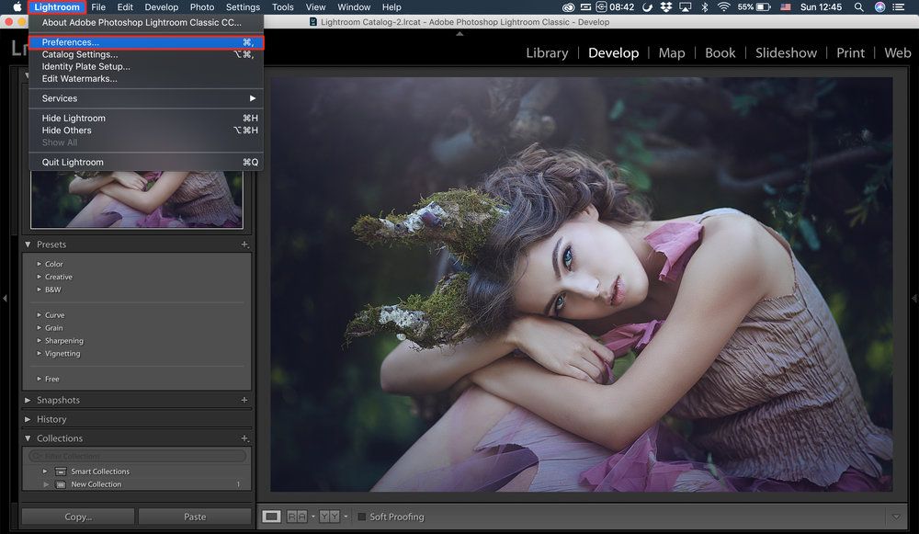Open Before/After view (Y|Y icon)

click(x=329, y=517)
